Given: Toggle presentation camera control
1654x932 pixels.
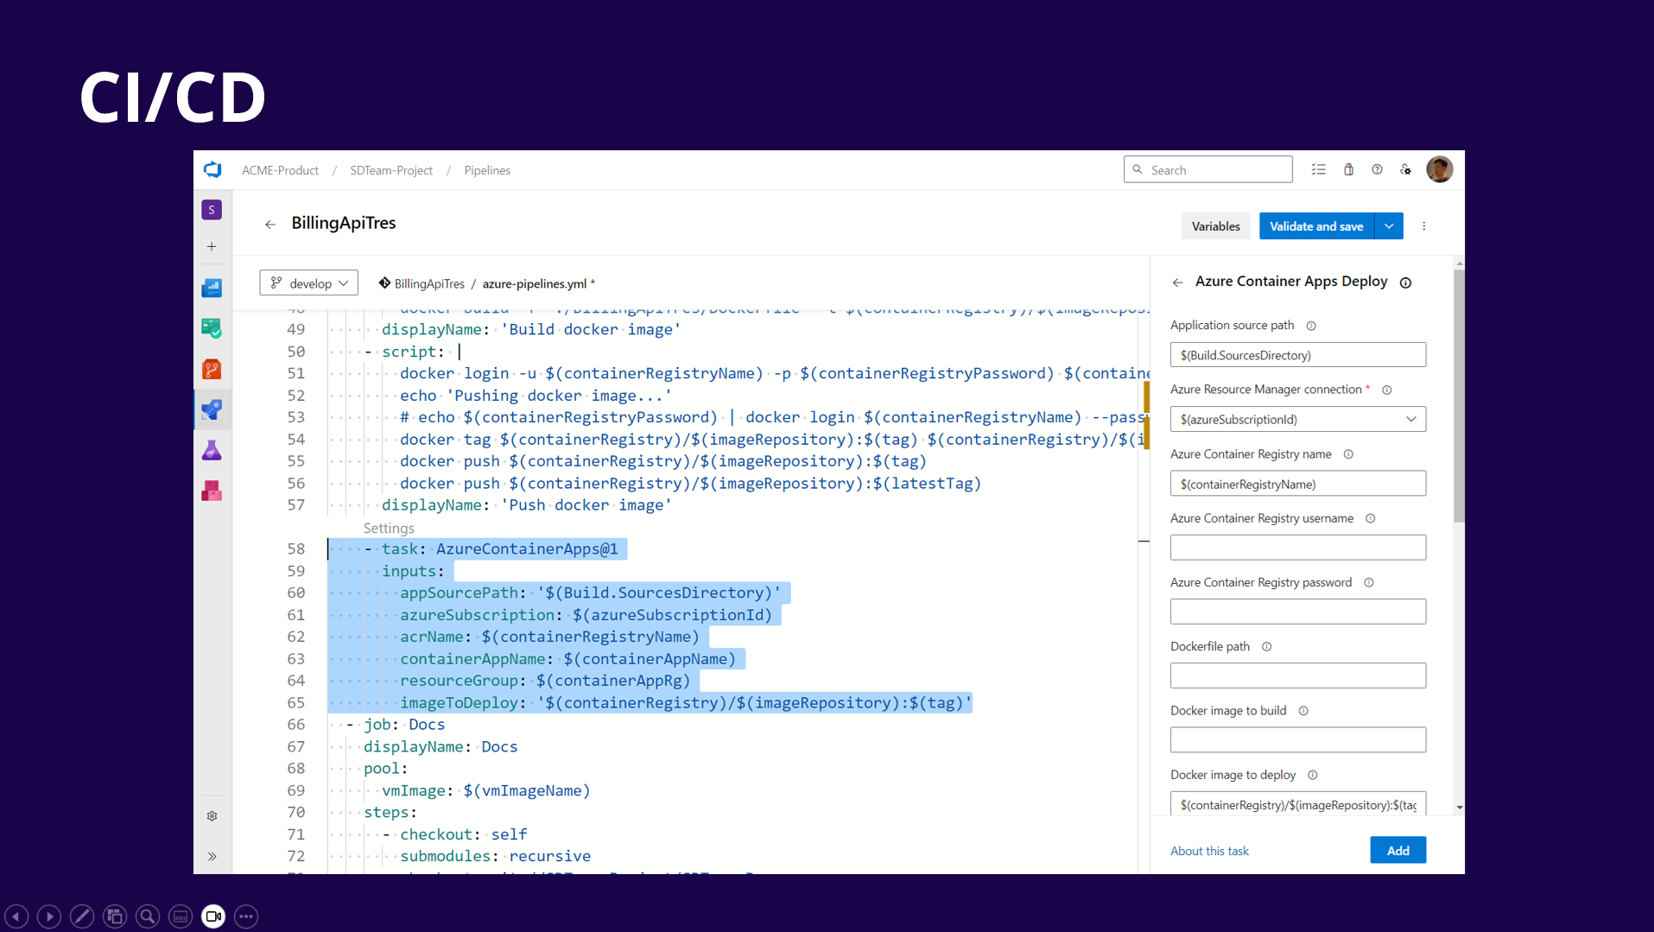Looking at the screenshot, I should (213, 916).
